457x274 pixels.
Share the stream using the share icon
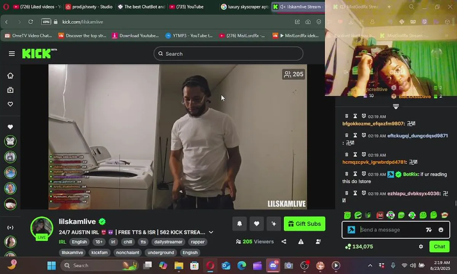pos(284,241)
